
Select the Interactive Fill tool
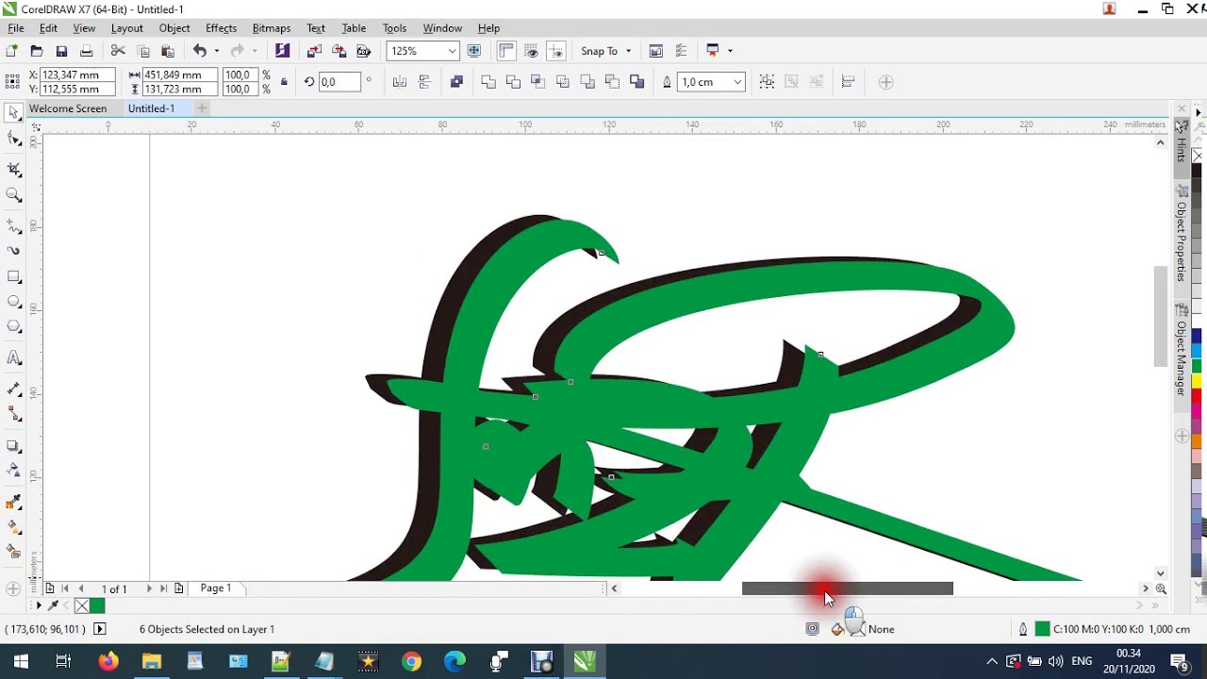14,527
